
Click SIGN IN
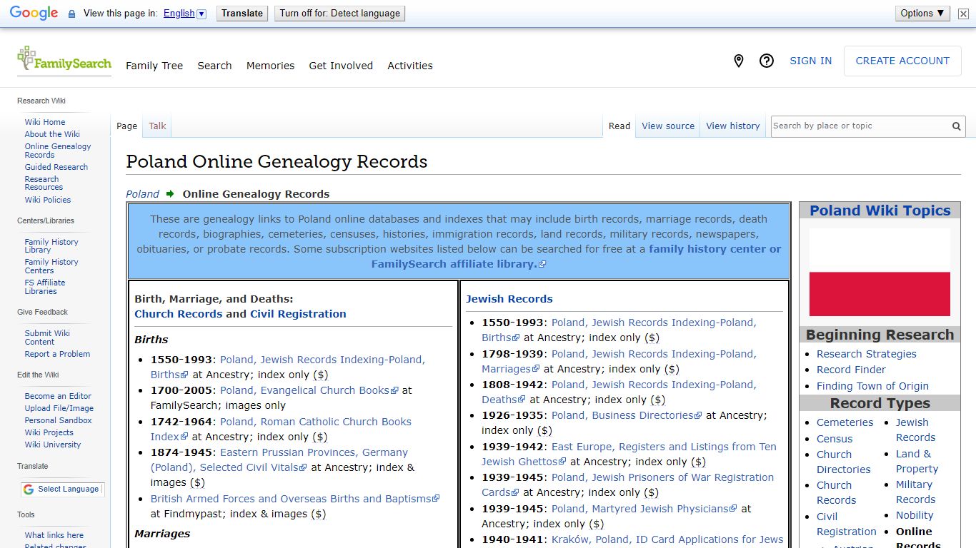(810, 61)
